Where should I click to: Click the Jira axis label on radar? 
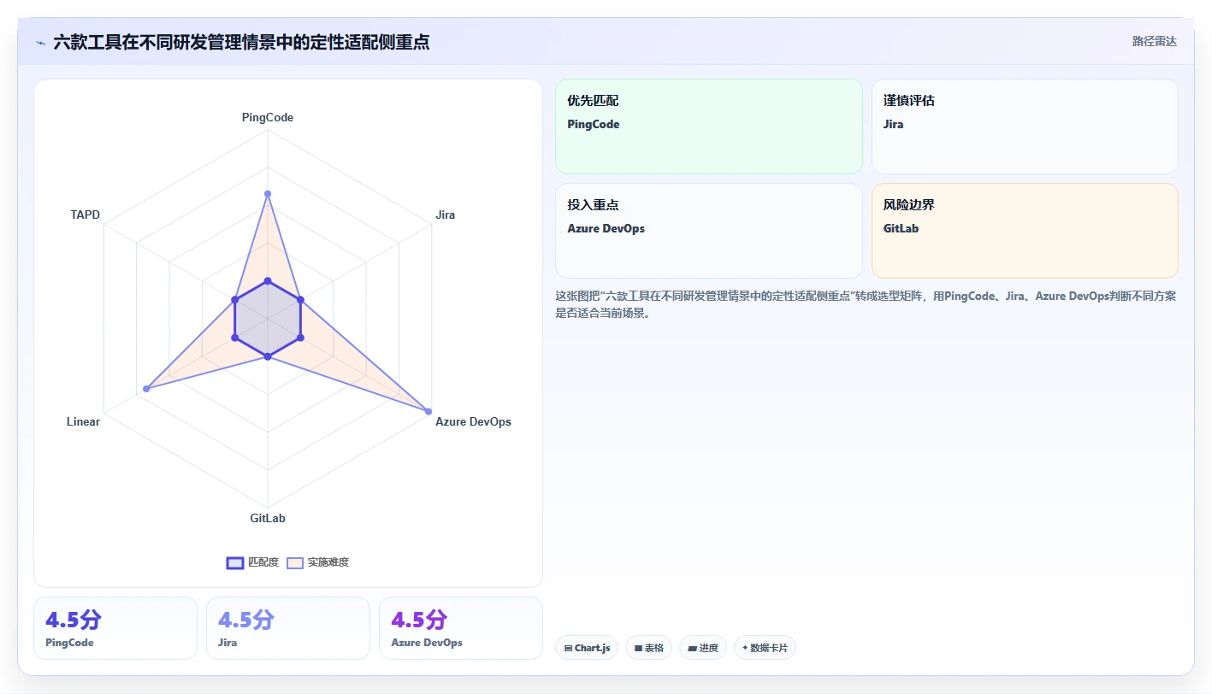(x=445, y=215)
